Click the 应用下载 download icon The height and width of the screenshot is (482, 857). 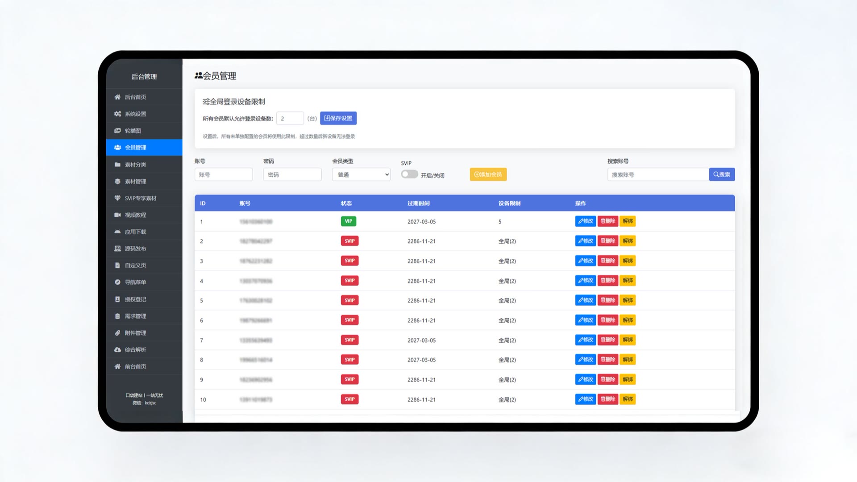117,232
